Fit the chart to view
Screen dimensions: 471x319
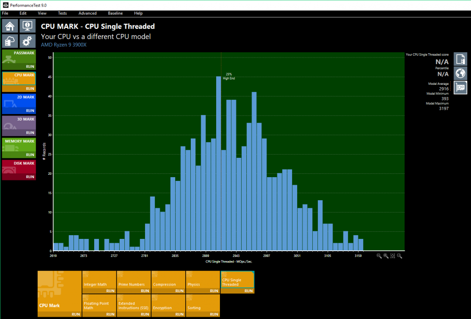[392, 256]
